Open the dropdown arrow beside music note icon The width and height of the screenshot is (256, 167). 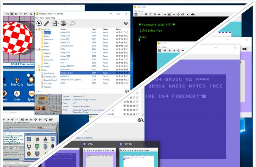coord(75,24)
